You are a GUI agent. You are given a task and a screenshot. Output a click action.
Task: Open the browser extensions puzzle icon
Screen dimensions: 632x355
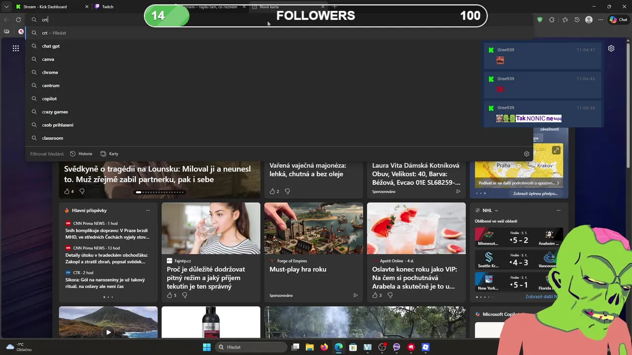coord(552,20)
